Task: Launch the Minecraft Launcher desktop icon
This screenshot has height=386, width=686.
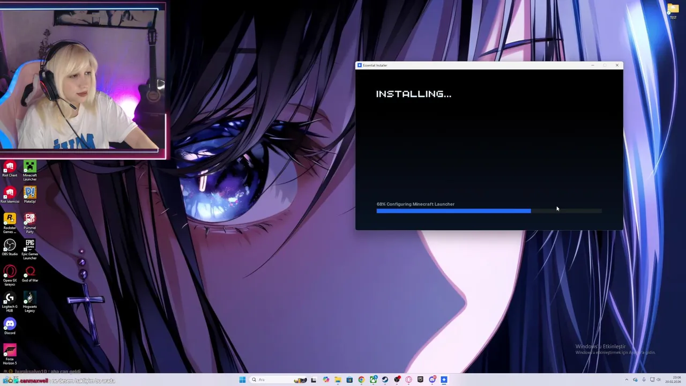Action: (29, 170)
